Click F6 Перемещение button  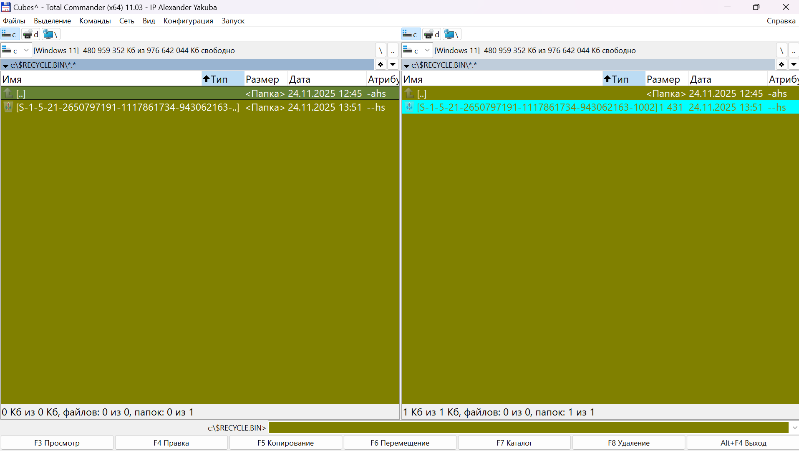(400, 443)
